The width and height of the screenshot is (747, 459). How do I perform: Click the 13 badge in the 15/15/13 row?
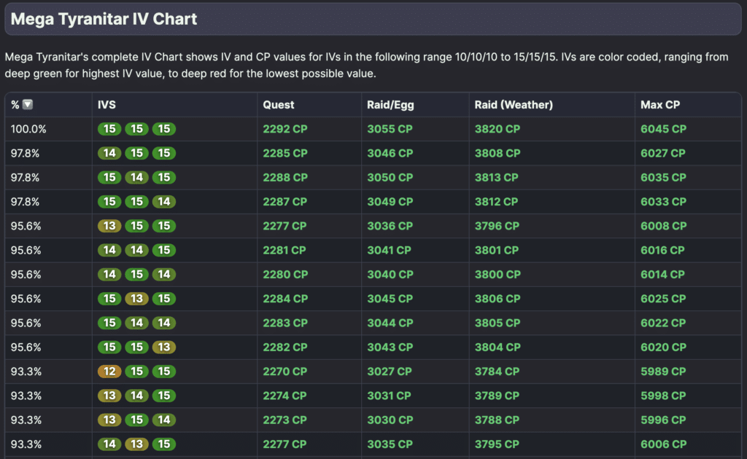[x=164, y=348]
